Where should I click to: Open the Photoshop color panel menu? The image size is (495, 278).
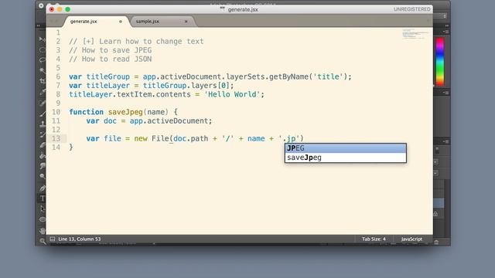(x=445, y=32)
